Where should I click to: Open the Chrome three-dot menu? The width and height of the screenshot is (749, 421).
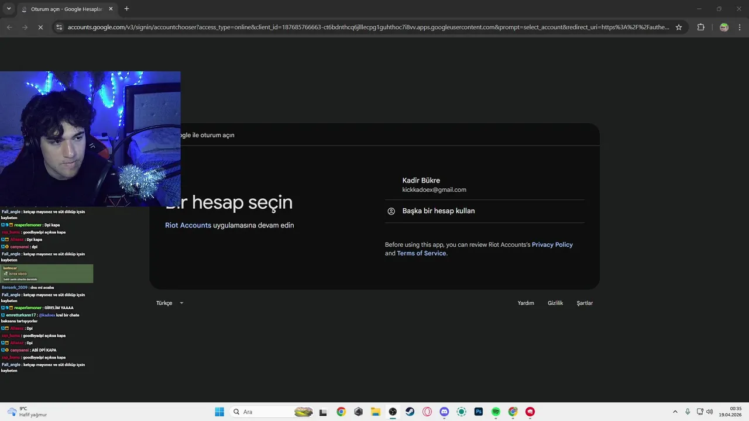click(x=740, y=27)
